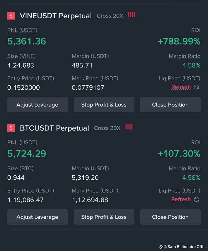Open Adjust Leverage for BTCUSDT position
The width and height of the screenshot is (208, 251).
(x=37, y=217)
